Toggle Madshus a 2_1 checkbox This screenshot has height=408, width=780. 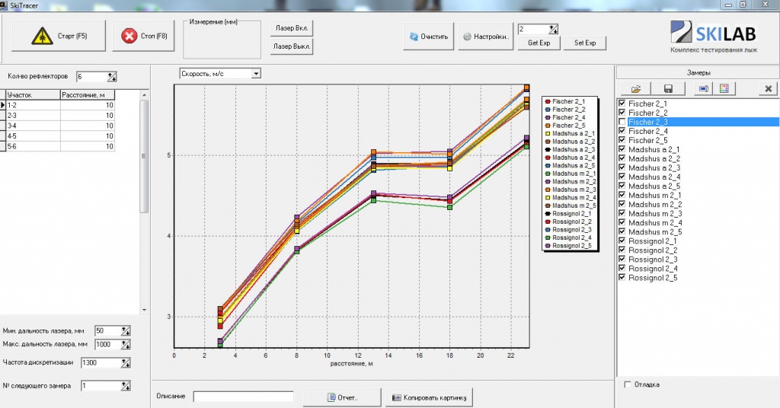622,149
